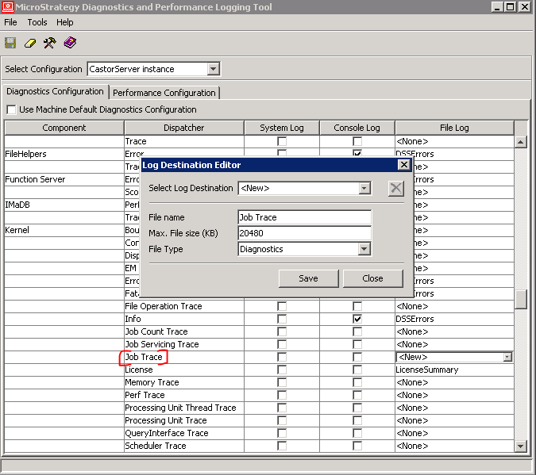Expand the Select Configuration dropdown

click(213, 69)
